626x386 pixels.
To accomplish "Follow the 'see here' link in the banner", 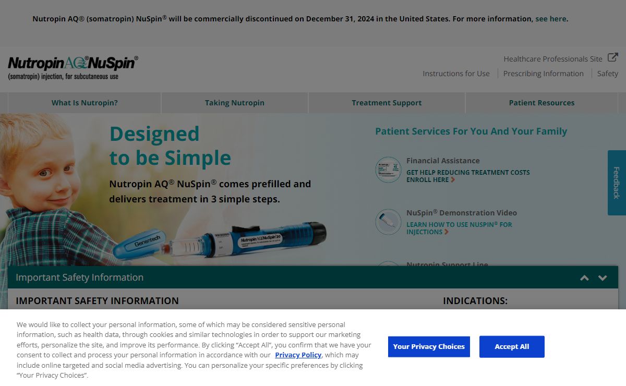I will 550,19.
